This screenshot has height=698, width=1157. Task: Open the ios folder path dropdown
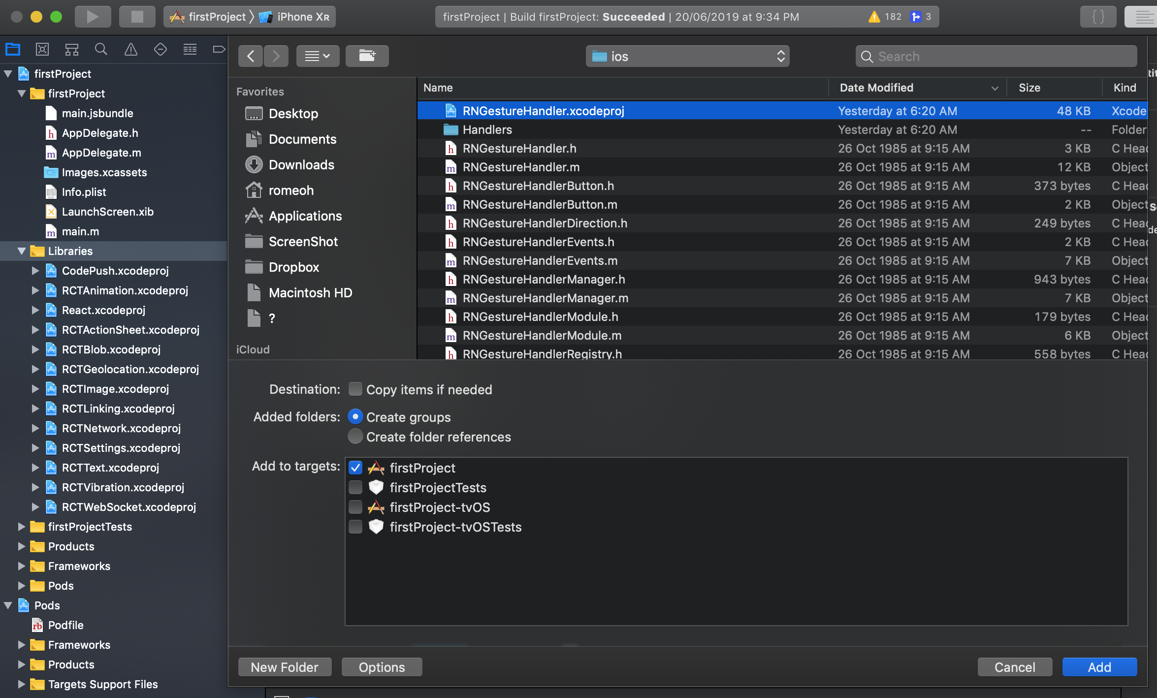(687, 56)
